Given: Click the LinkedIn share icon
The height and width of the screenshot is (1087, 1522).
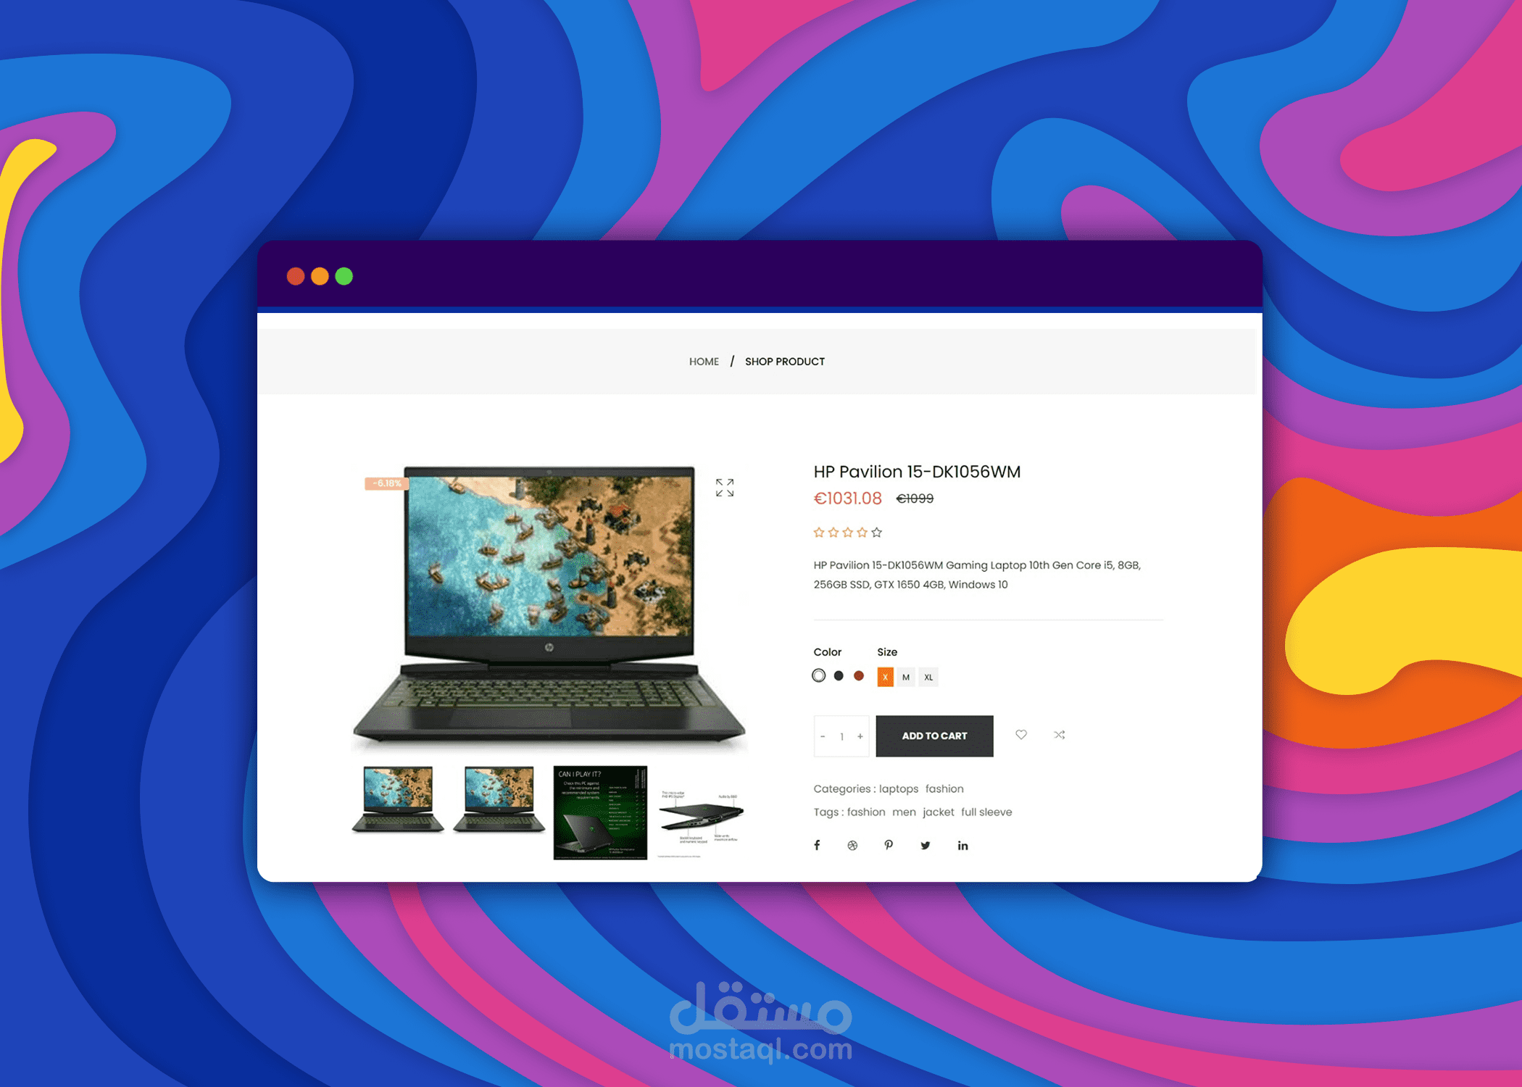Looking at the screenshot, I should (963, 844).
